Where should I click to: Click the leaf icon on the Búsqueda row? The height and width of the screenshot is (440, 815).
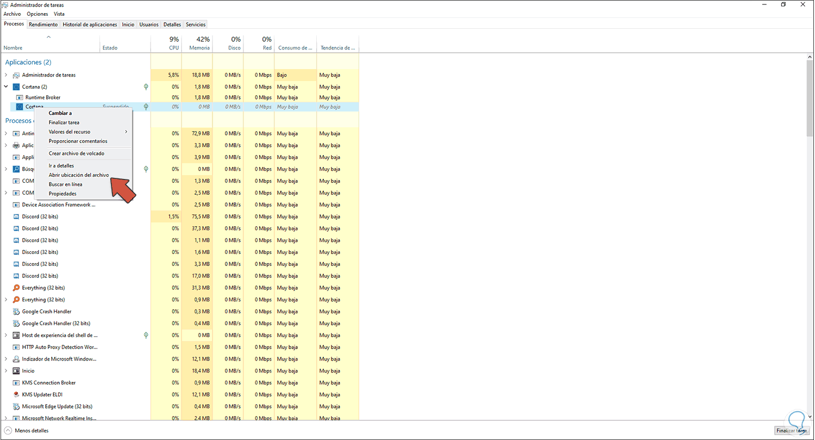tap(146, 169)
